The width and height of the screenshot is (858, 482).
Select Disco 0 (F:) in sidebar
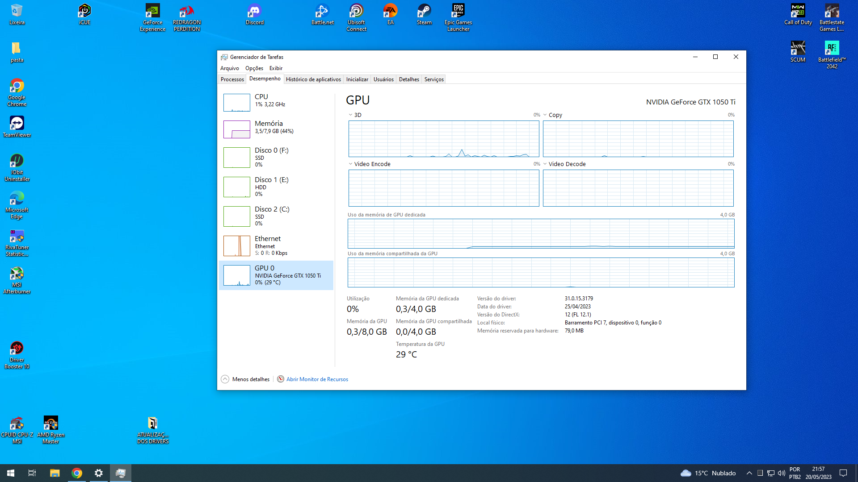point(276,157)
